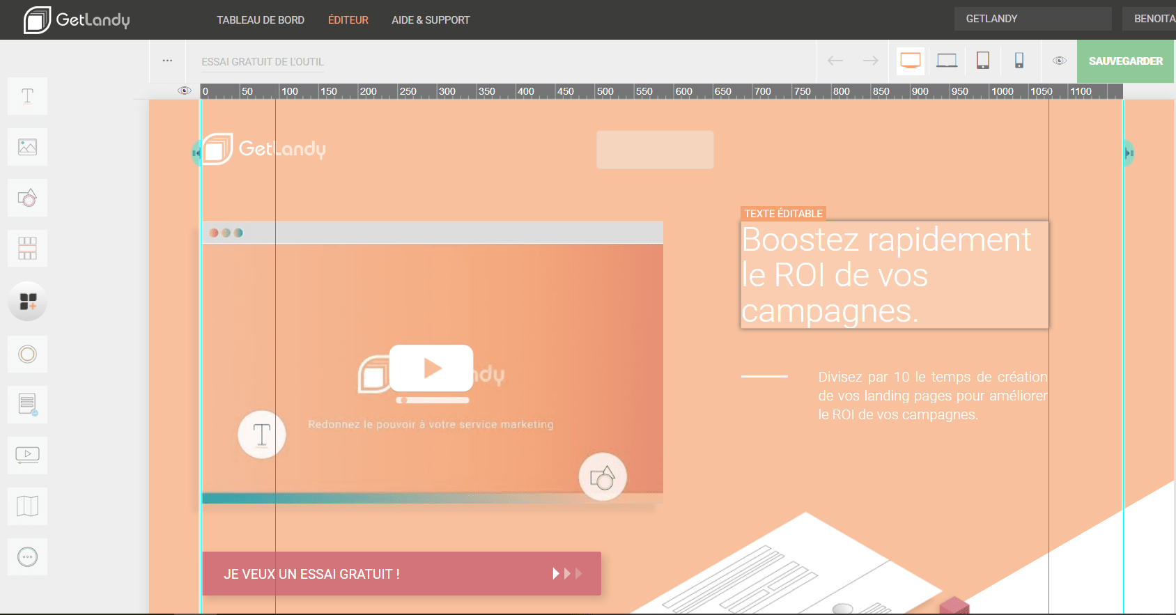The image size is (1176, 615).
Task: Click the Sauvegarder button
Action: coord(1125,61)
